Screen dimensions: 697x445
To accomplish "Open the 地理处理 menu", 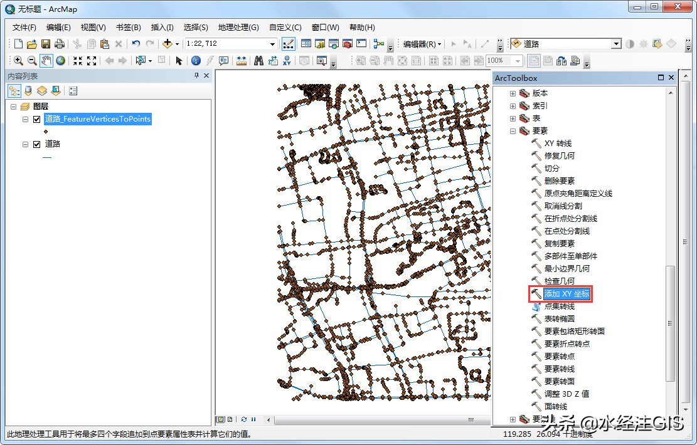I will click(x=238, y=28).
